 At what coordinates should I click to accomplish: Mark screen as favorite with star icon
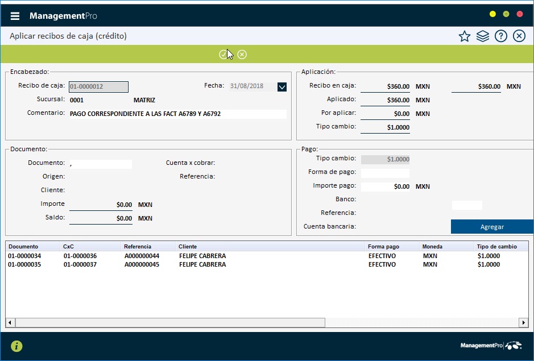tap(465, 36)
